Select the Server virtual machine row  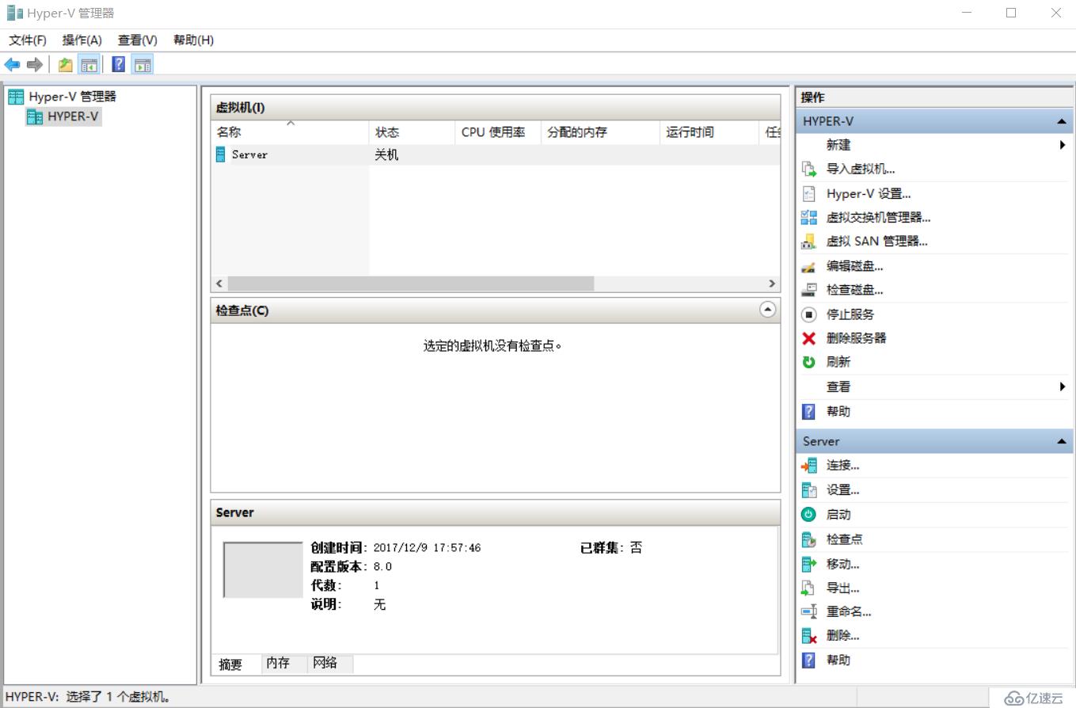[496, 154]
